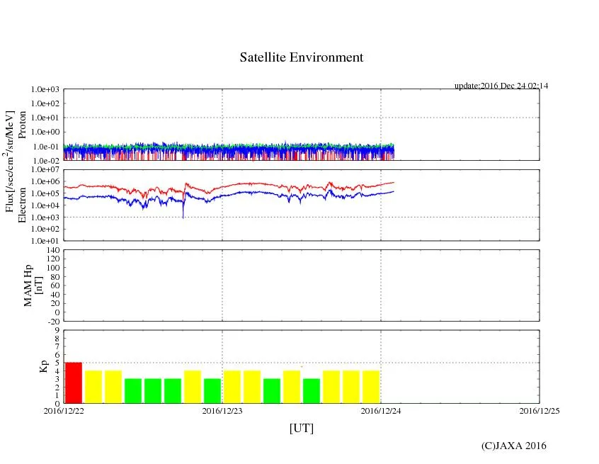The image size is (599, 464).
Task: Click the "(C)JAXA 2016" copyright text
Action: click(514, 446)
